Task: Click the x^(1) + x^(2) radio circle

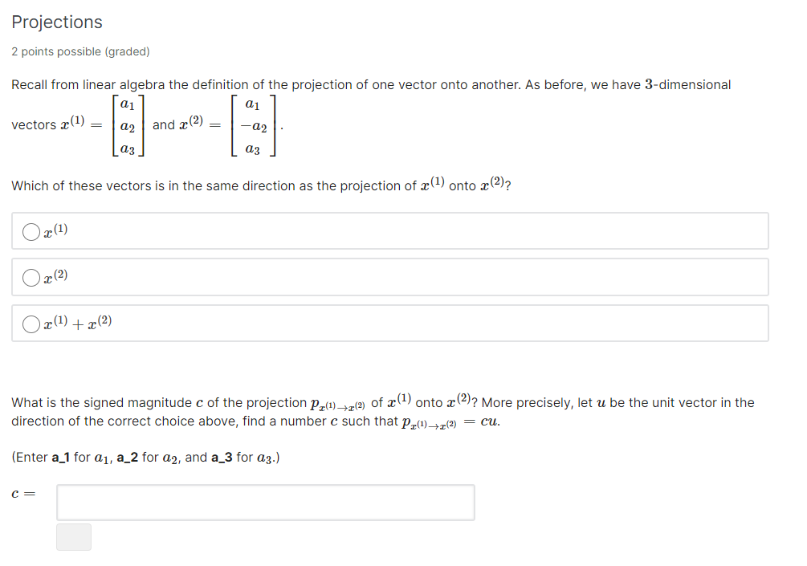Action: tap(31, 323)
